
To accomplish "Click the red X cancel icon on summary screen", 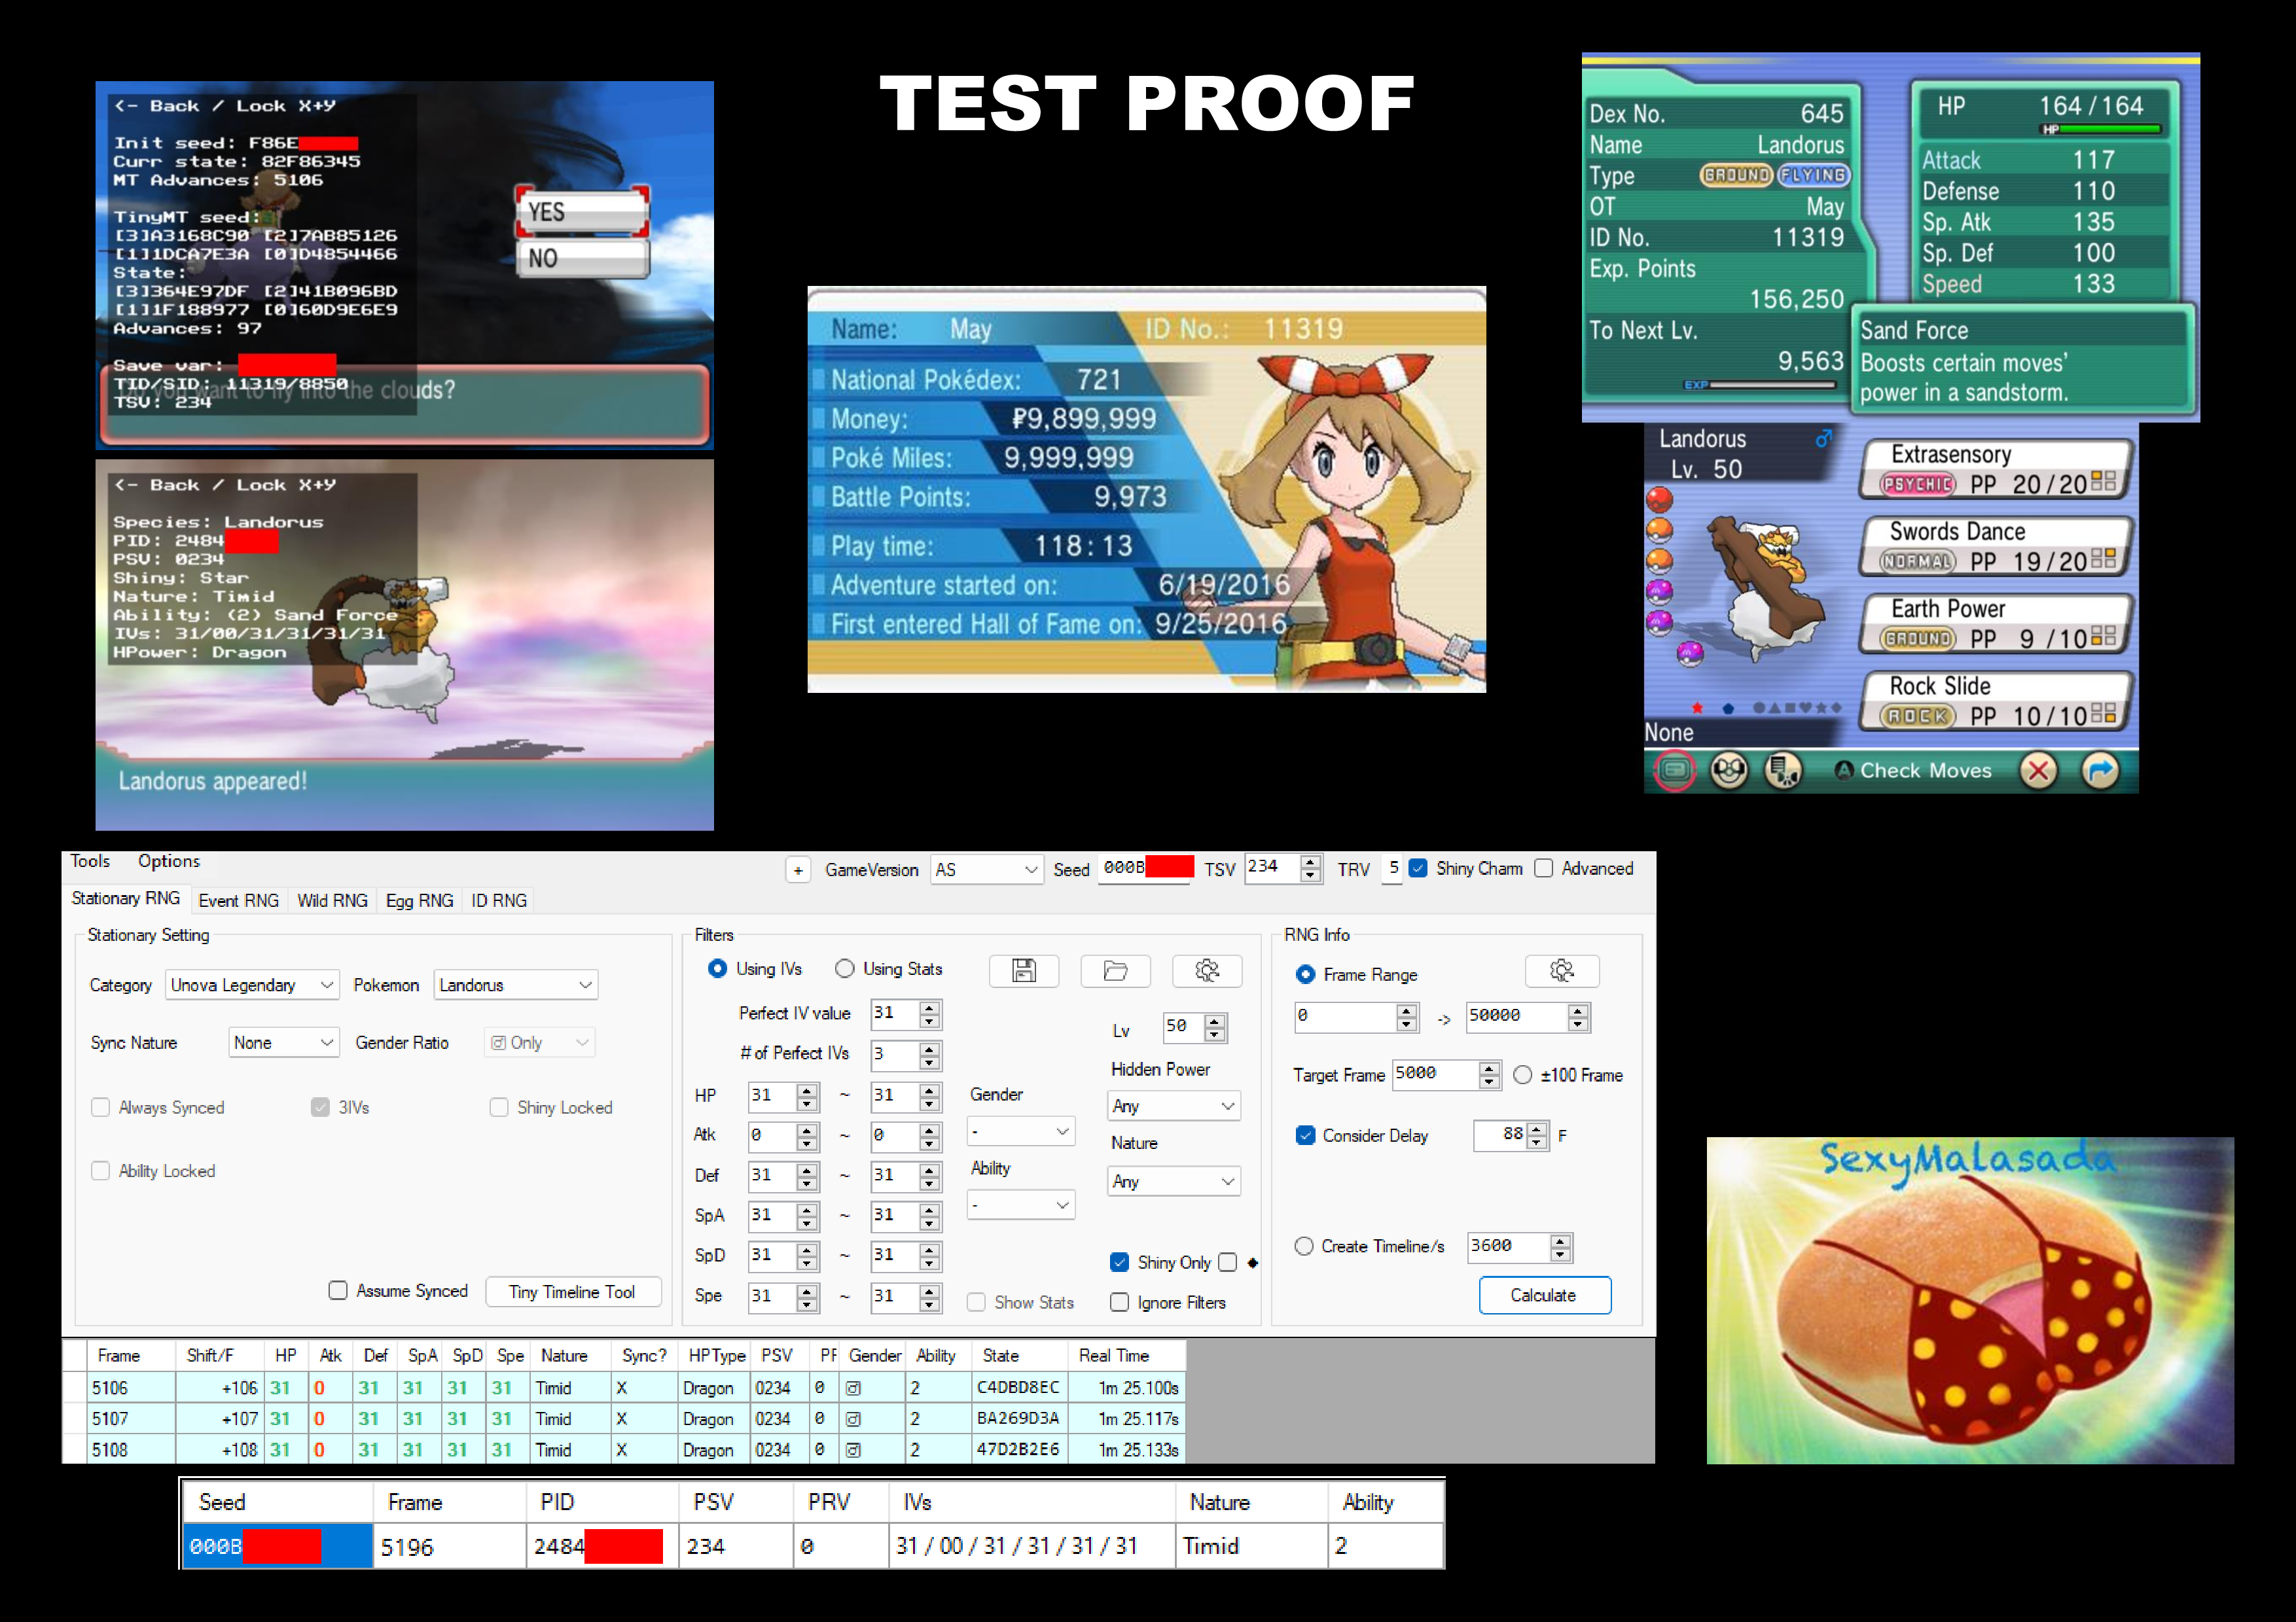I will click(x=2039, y=771).
